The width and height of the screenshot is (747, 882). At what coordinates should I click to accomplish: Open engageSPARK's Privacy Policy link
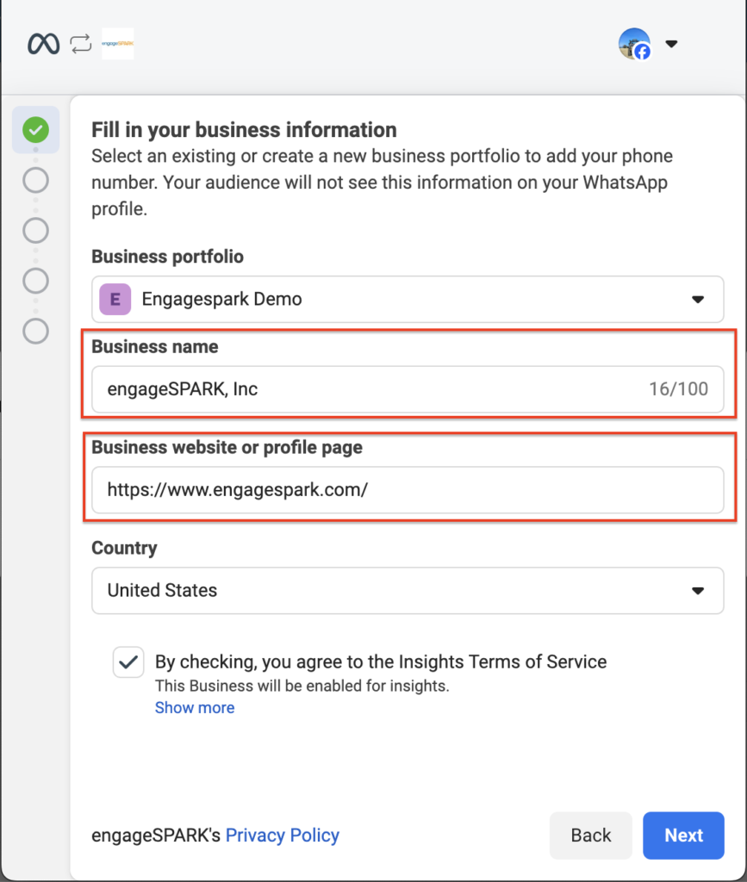(283, 835)
